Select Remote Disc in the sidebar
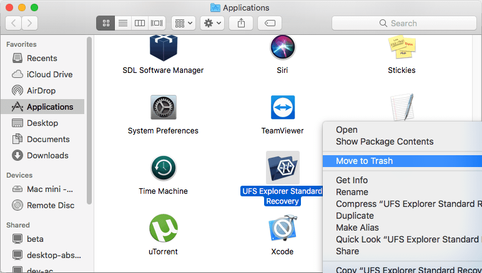The image size is (482, 273). click(42, 205)
